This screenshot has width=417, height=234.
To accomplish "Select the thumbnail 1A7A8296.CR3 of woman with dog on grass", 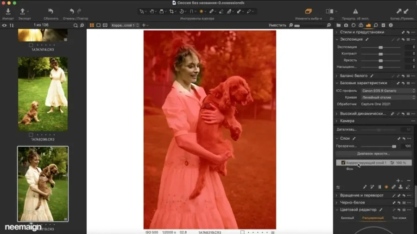I will [x=43, y=94].
